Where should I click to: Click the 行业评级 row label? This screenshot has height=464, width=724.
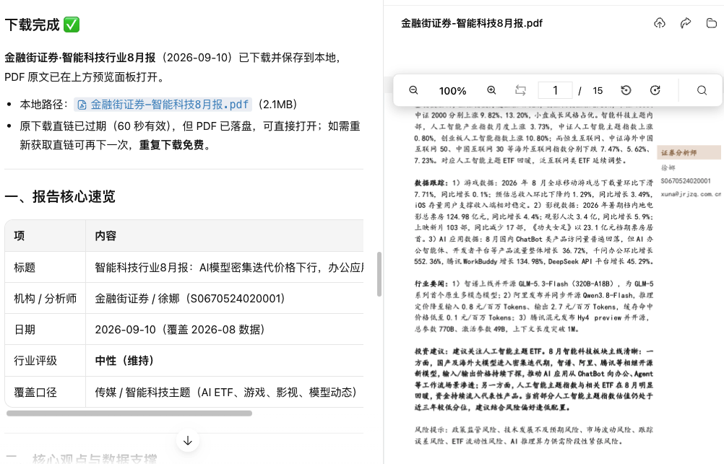pyautogui.click(x=35, y=361)
